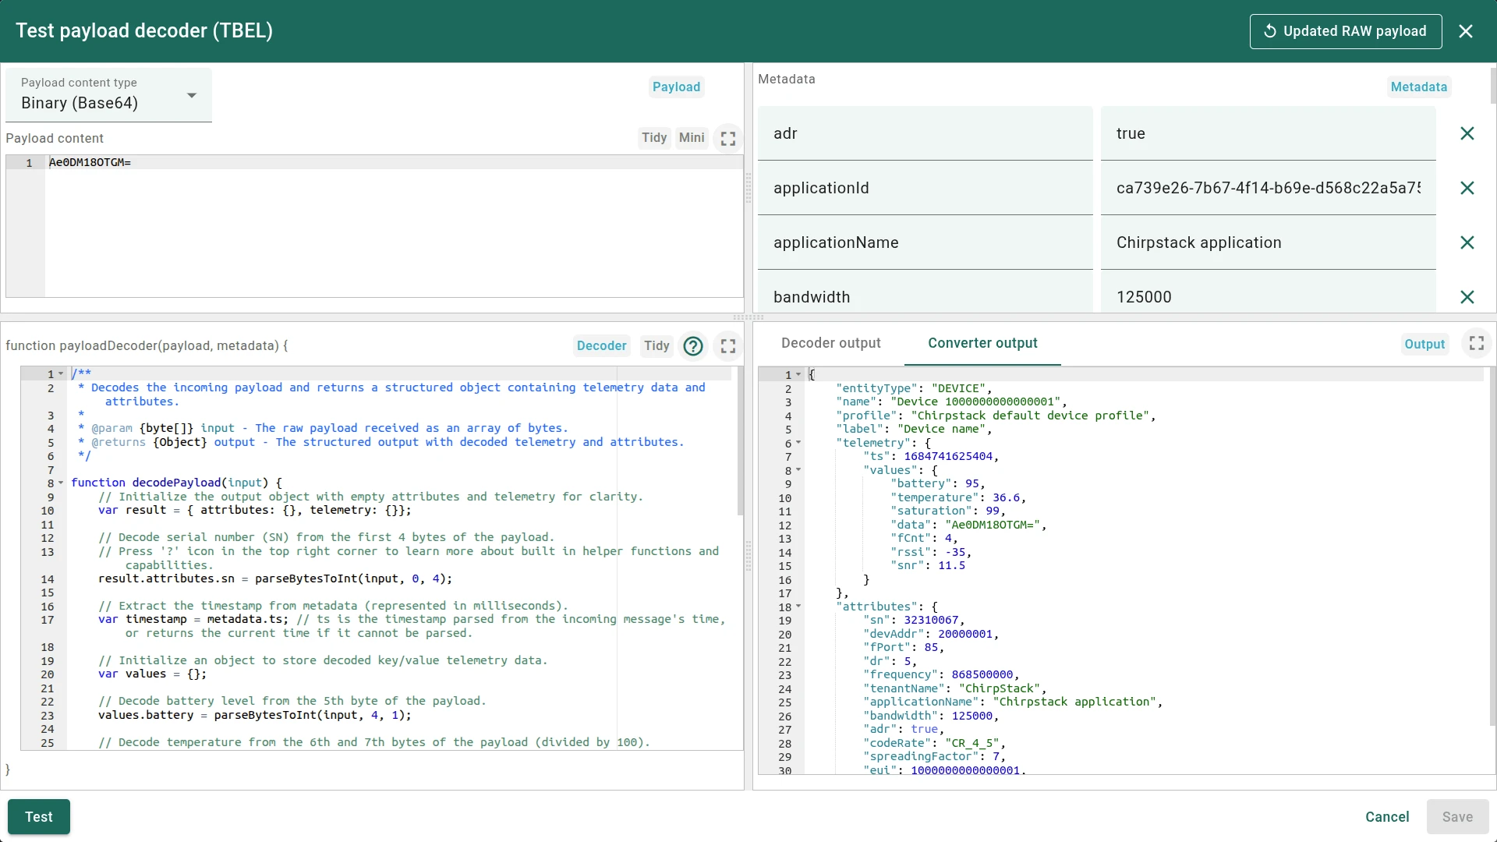
Task: Select the Converter output tab
Action: 982,343
